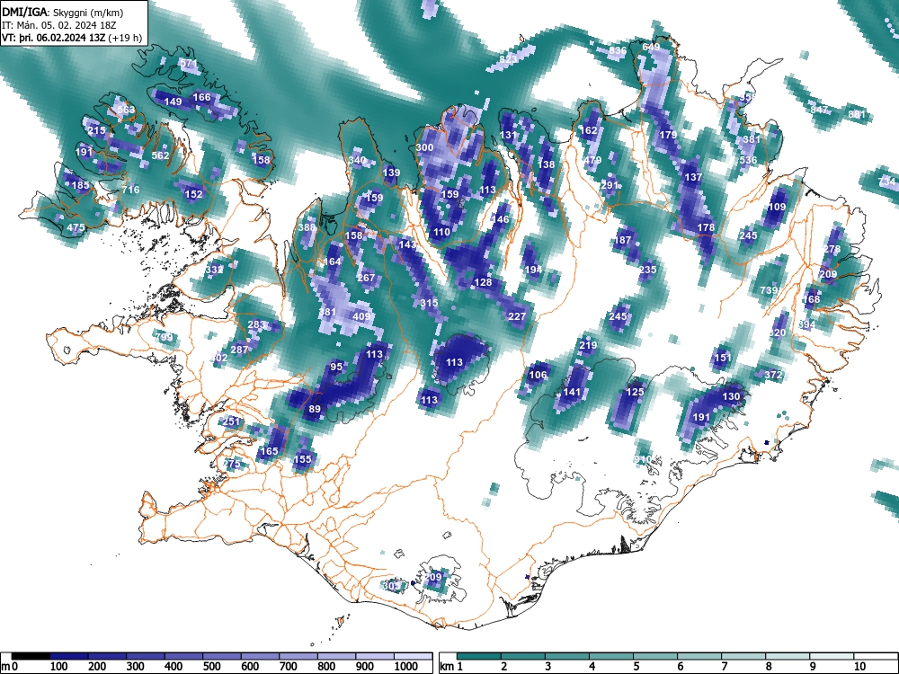Select the 'VT: þri. 06.02.2024 13Z (+19 h)' line
The width and height of the screenshot is (899, 674).
72,38
